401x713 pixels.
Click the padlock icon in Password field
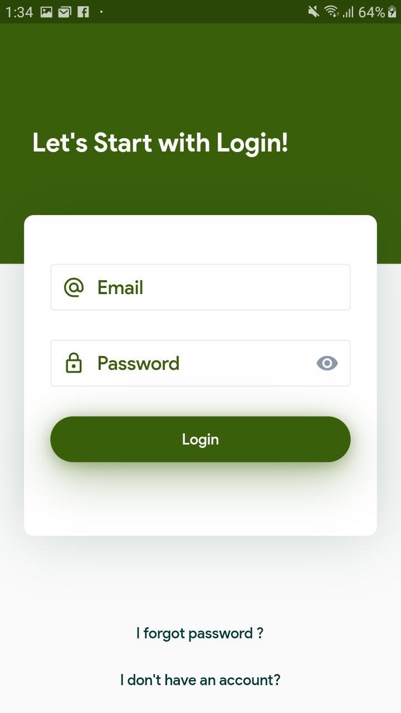74,363
